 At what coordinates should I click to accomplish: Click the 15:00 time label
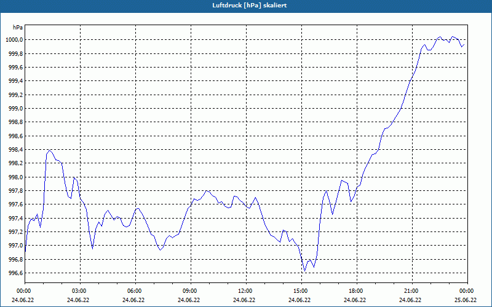(x=300, y=291)
